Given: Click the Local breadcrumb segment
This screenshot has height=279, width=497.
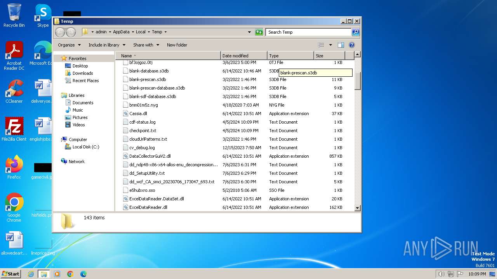Looking at the screenshot, I should (x=141, y=32).
